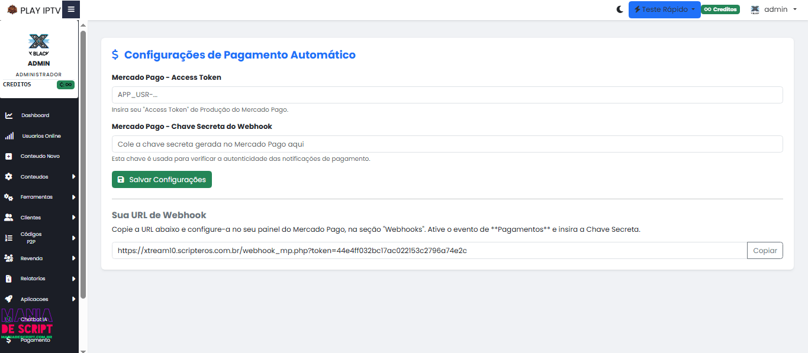Click the Sua URL de Webhook heading

pyautogui.click(x=159, y=215)
